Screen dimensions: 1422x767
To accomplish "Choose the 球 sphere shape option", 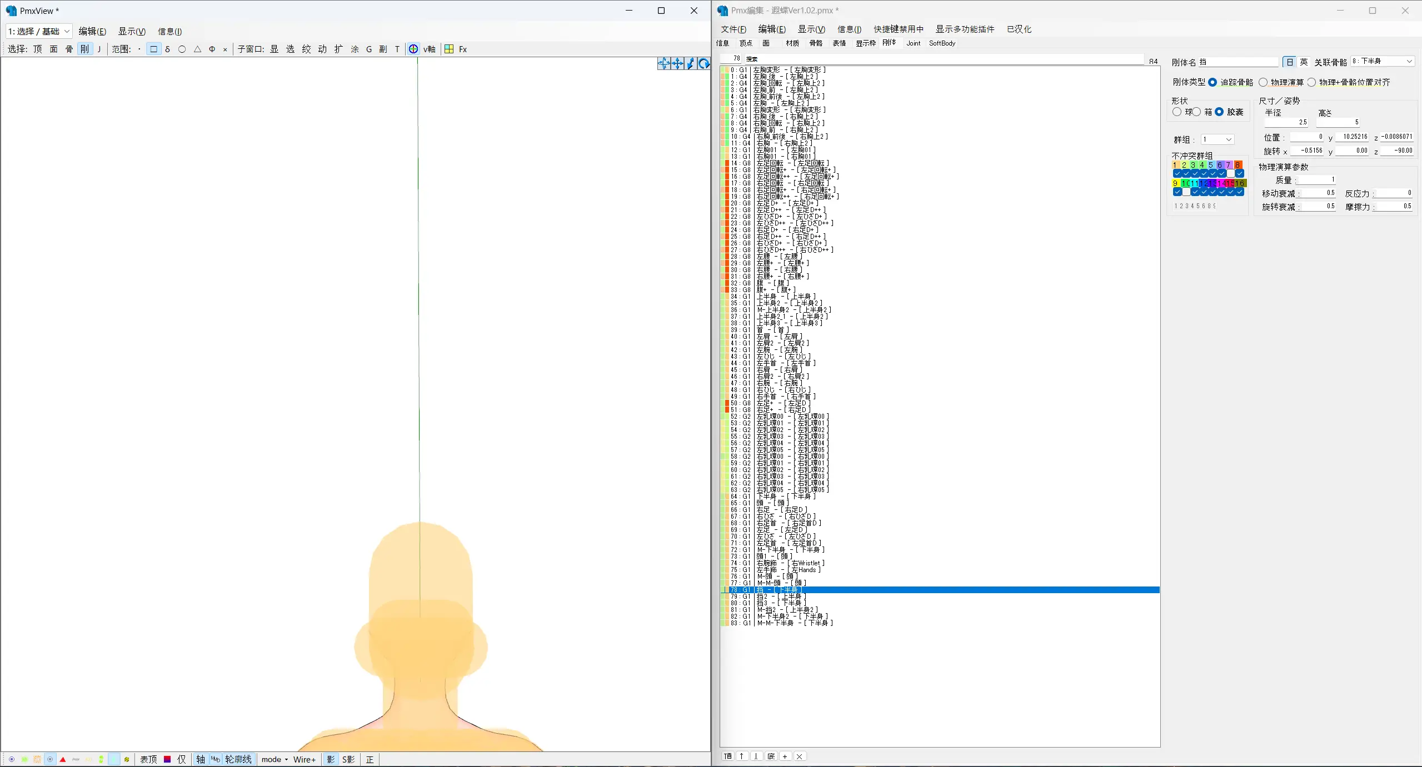I will pyautogui.click(x=1177, y=112).
